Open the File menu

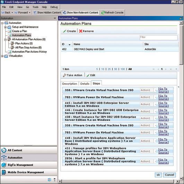point(4,7)
